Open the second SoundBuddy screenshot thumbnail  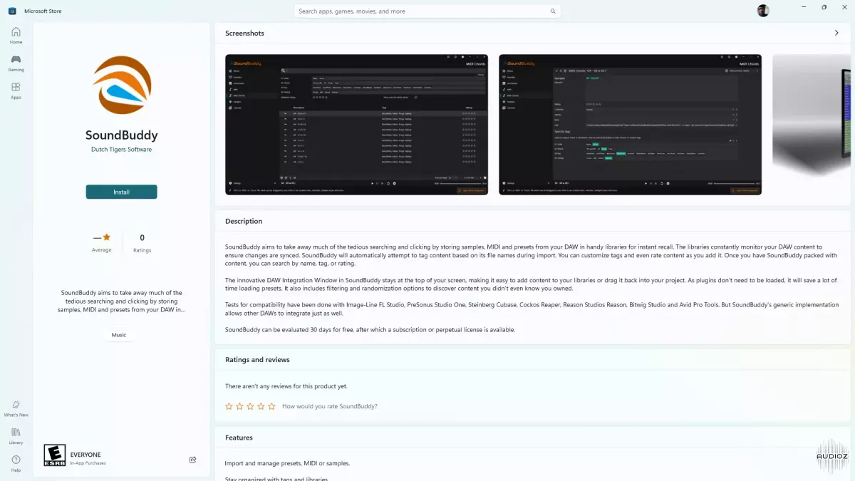pyautogui.click(x=630, y=125)
